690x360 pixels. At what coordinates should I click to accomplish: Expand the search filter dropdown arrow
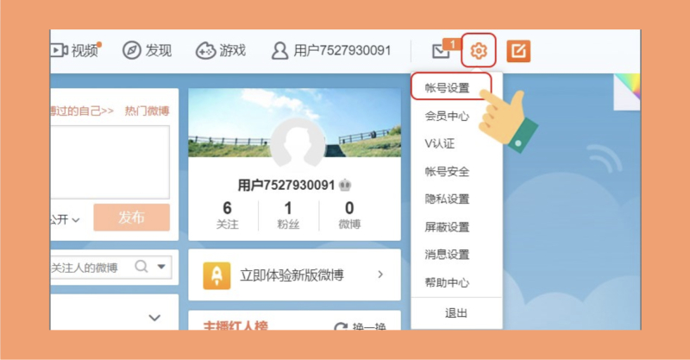pyautogui.click(x=161, y=268)
